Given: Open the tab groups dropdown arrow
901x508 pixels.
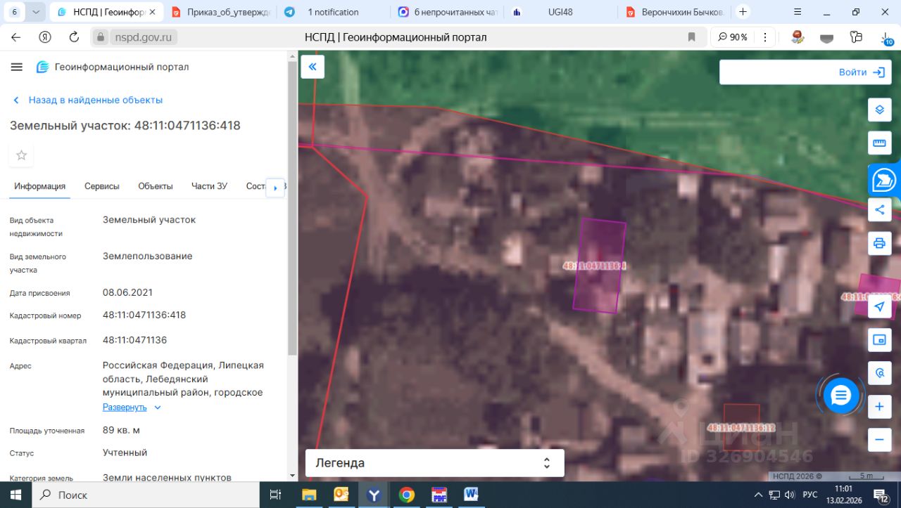Looking at the screenshot, I should pos(36,12).
